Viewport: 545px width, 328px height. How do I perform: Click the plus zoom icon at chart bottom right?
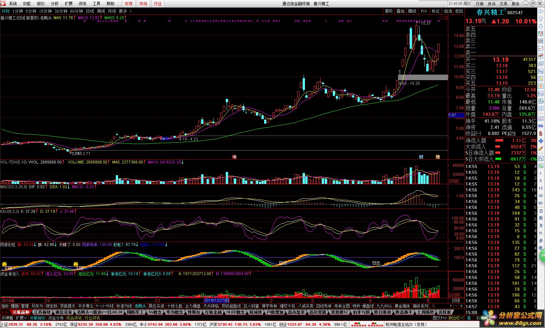[451, 306]
